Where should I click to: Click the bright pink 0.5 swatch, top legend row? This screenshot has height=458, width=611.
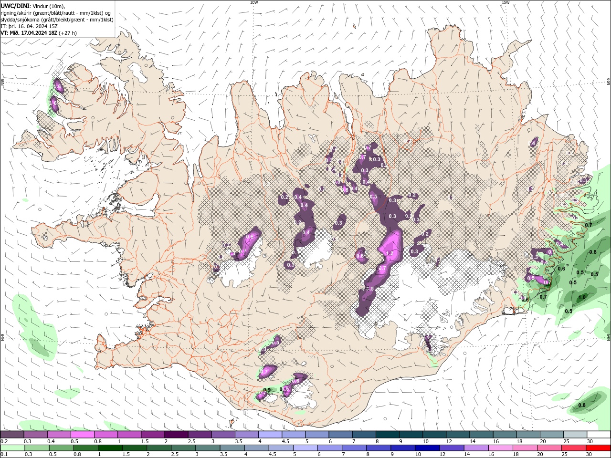coord(82,435)
